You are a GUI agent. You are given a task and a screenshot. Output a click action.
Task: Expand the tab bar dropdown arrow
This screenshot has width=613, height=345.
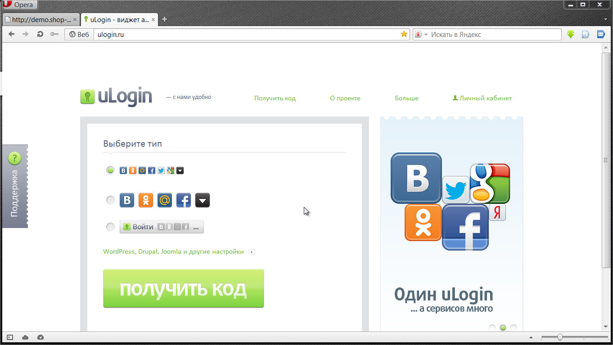click(x=606, y=19)
